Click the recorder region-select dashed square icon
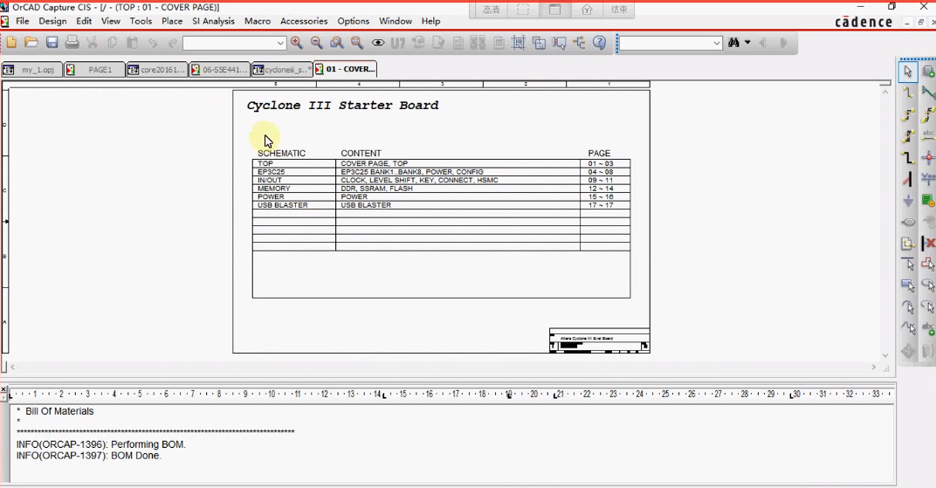 coord(523,10)
